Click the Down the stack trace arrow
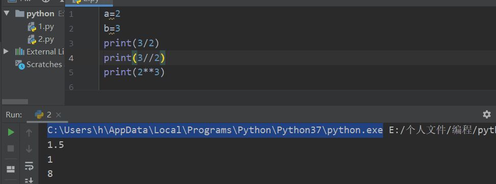496x184 pixels. [x=29, y=148]
